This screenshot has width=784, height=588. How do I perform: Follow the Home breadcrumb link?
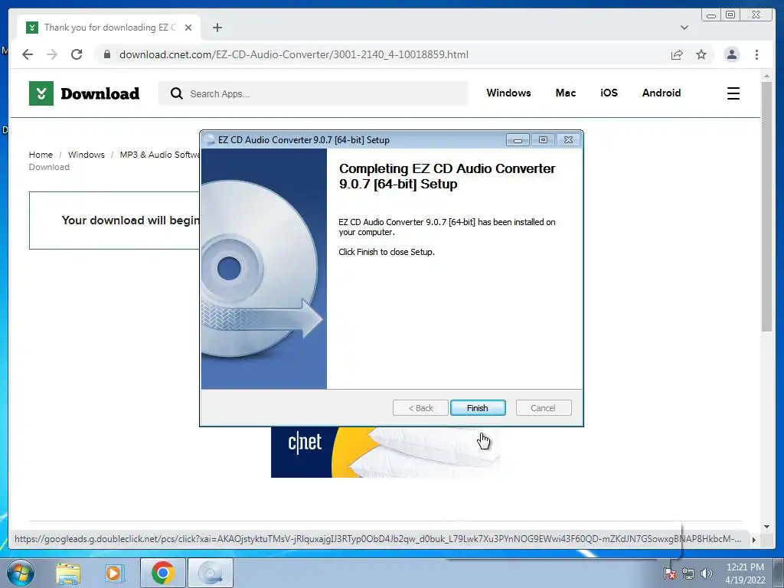41,155
